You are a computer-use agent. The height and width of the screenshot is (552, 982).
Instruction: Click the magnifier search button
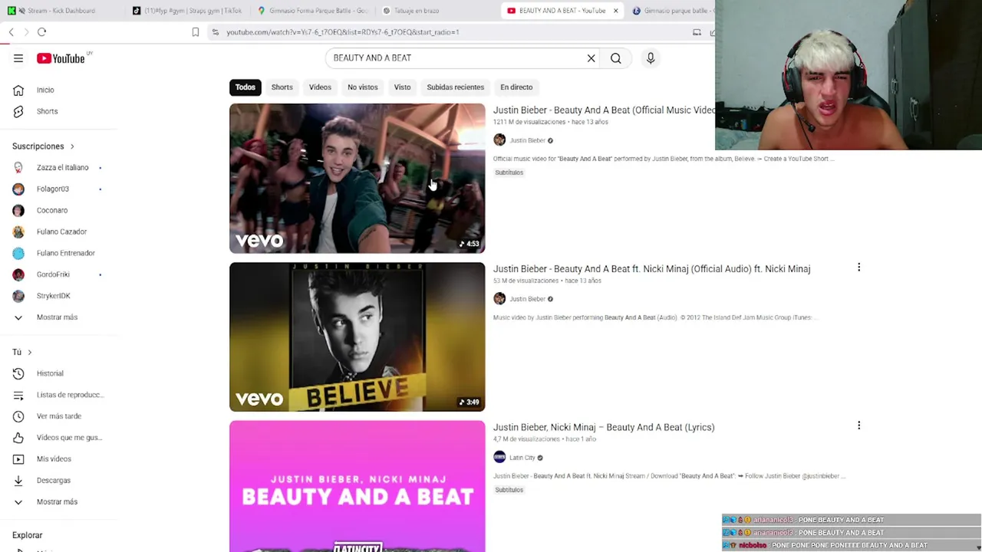tap(616, 58)
